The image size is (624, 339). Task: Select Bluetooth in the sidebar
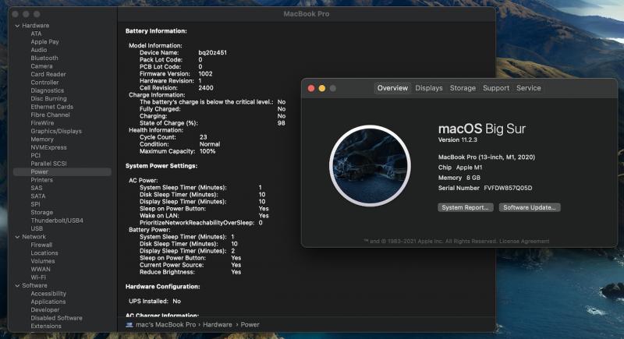coord(44,58)
